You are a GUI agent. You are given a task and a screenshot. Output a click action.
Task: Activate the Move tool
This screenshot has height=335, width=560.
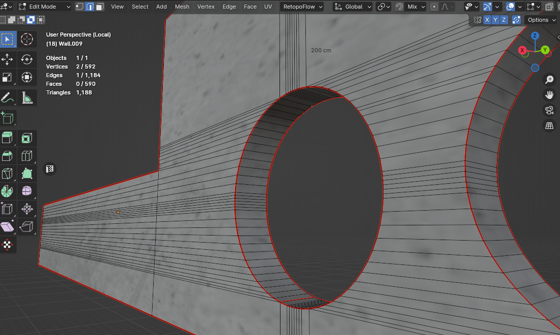8,59
